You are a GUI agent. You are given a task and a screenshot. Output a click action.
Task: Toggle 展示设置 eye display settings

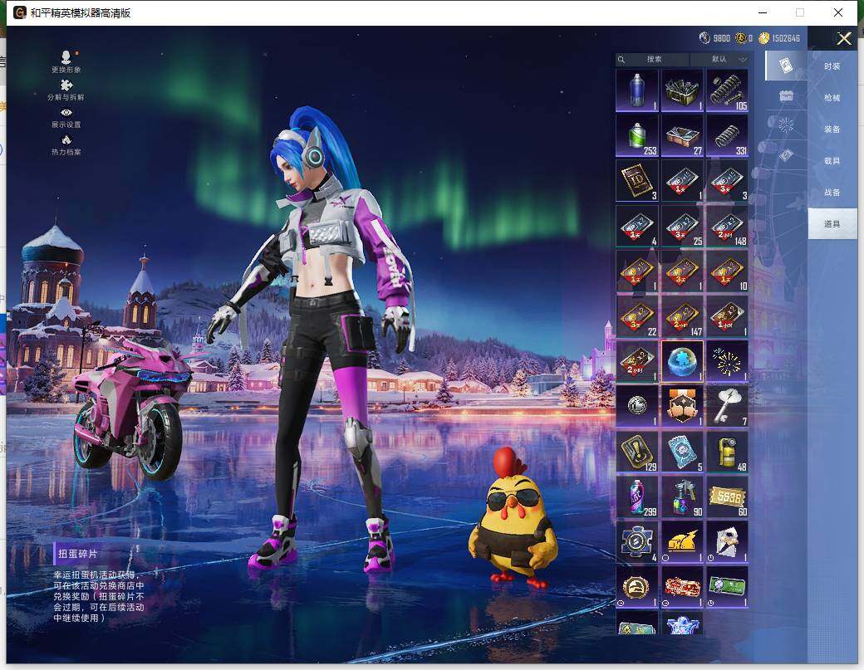(x=66, y=118)
